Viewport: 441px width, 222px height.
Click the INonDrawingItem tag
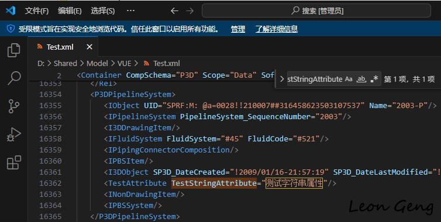click(144, 195)
